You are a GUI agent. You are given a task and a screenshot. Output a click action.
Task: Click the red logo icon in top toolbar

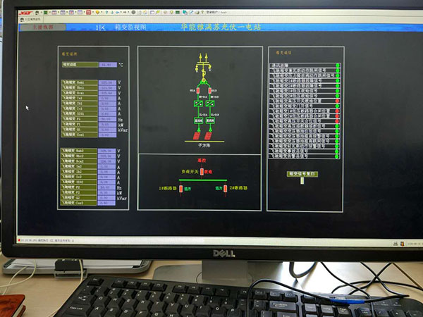pos(24,12)
